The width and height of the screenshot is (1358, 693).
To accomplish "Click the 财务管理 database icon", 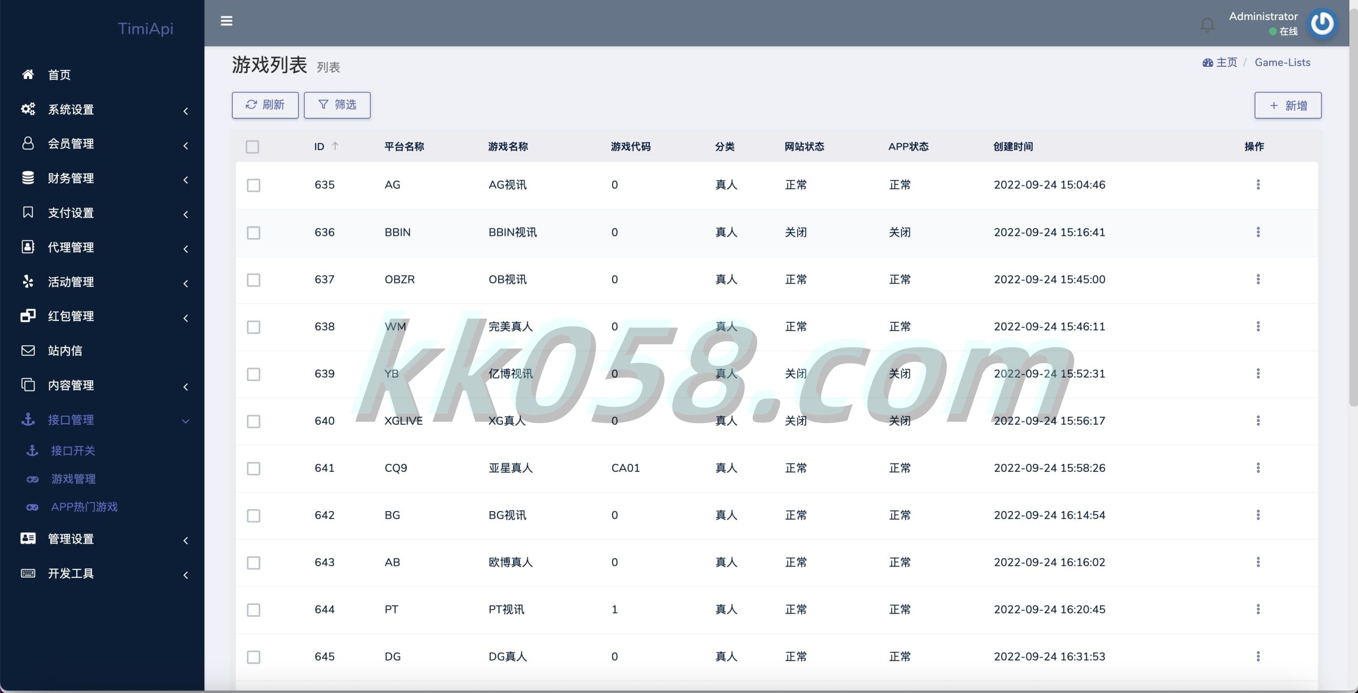I will pos(28,178).
